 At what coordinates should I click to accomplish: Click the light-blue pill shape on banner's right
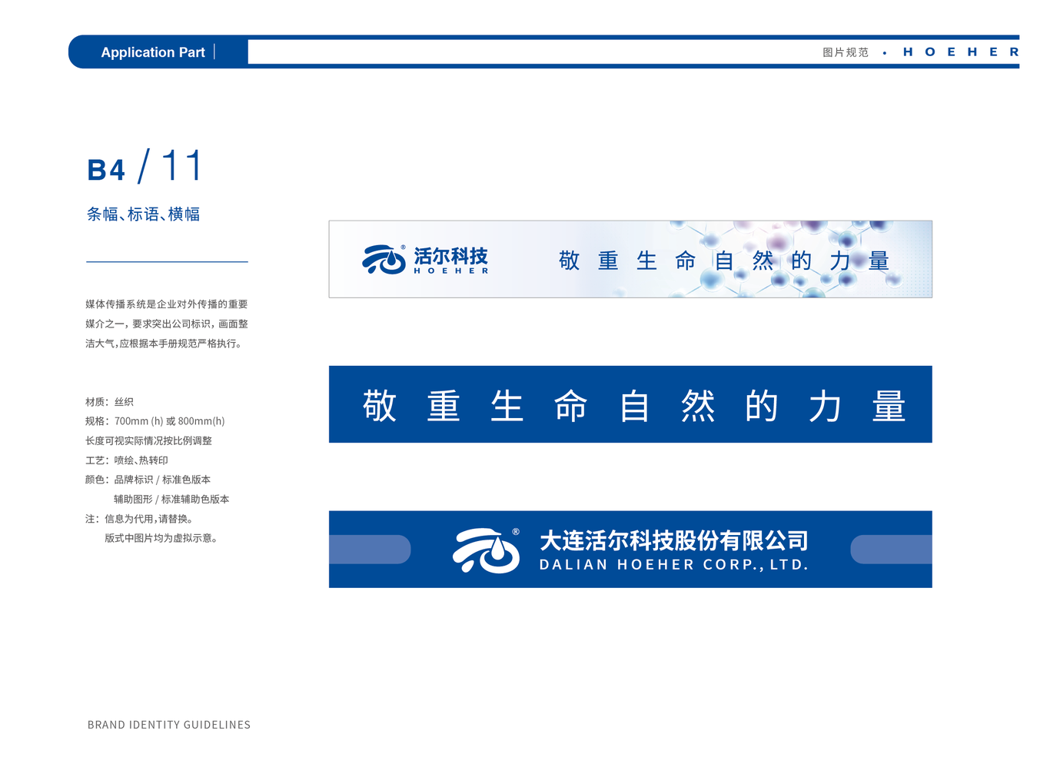(891, 550)
